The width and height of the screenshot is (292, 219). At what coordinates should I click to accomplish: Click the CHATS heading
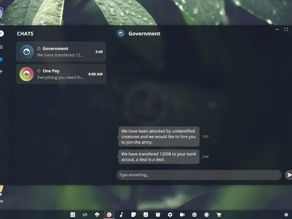[25, 34]
